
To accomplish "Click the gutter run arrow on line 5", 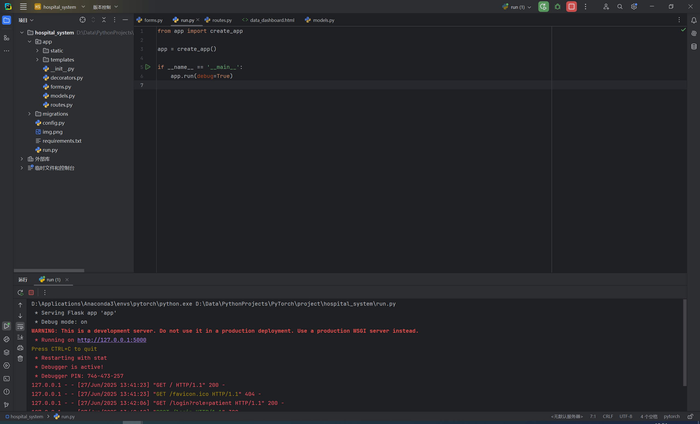I will tap(148, 67).
